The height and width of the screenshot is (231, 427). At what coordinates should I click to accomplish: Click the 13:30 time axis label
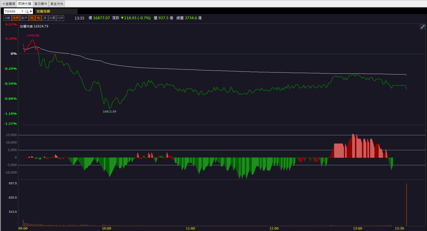pos(399,228)
